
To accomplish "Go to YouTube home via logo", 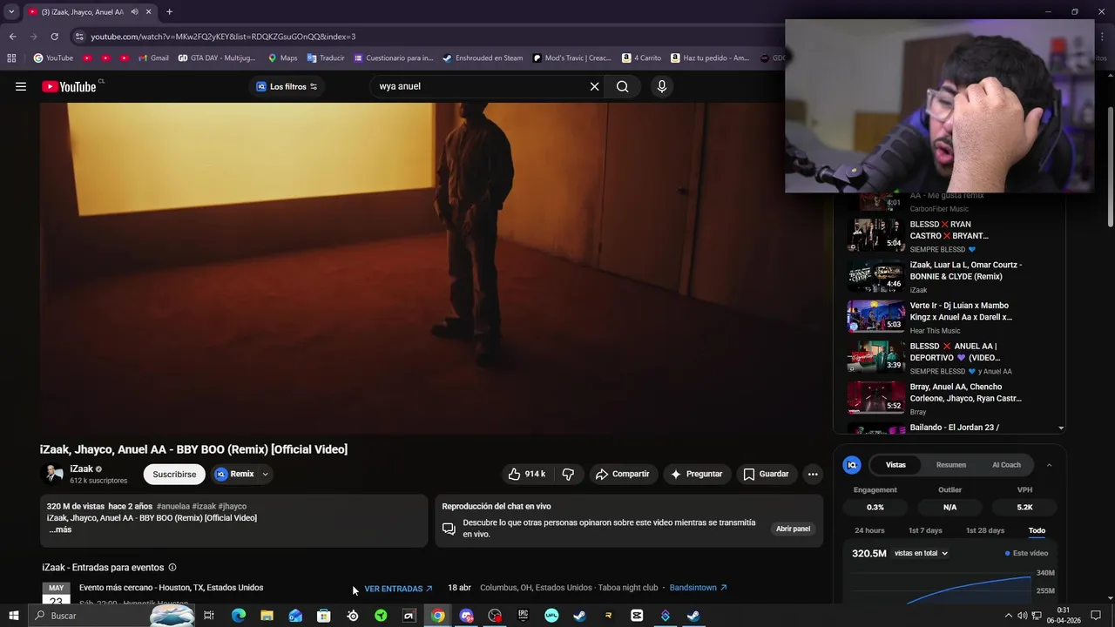I will pyautogui.click(x=69, y=86).
